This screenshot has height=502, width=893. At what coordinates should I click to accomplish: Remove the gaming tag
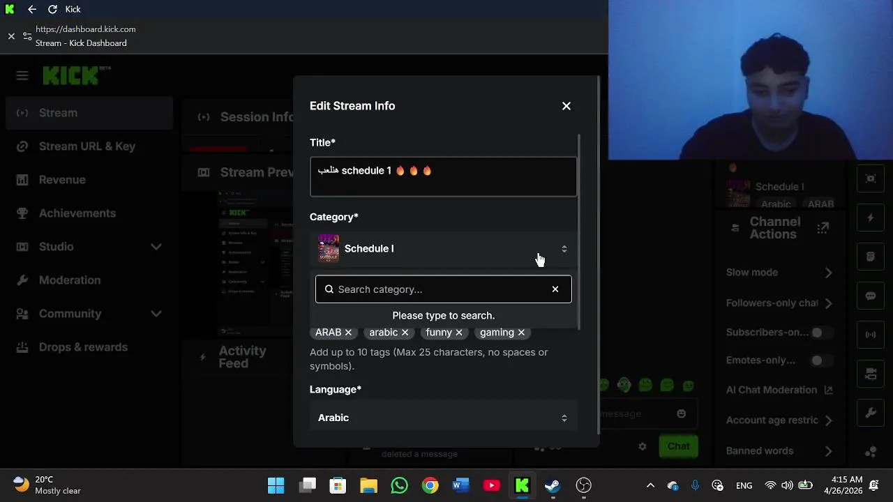(x=521, y=333)
